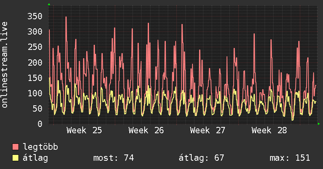Image resolution: width=323 pixels, height=169 pixels.
Task: Click the 300 y-axis tick label
Action: pyautogui.click(x=35, y=31)
